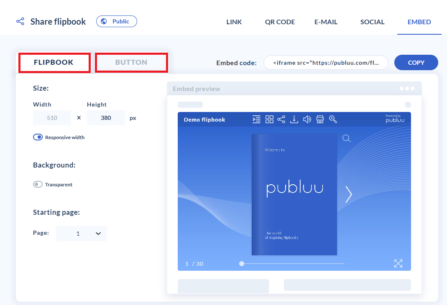Screen dimensions: 447x305
Task: Open the SOCIAL tab
Action: (372, 22)
